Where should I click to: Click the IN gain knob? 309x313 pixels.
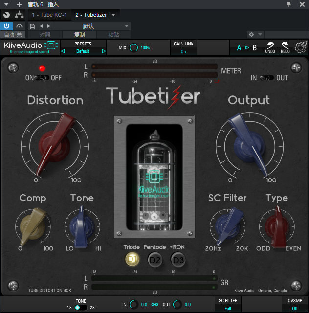tap(133, 304)
